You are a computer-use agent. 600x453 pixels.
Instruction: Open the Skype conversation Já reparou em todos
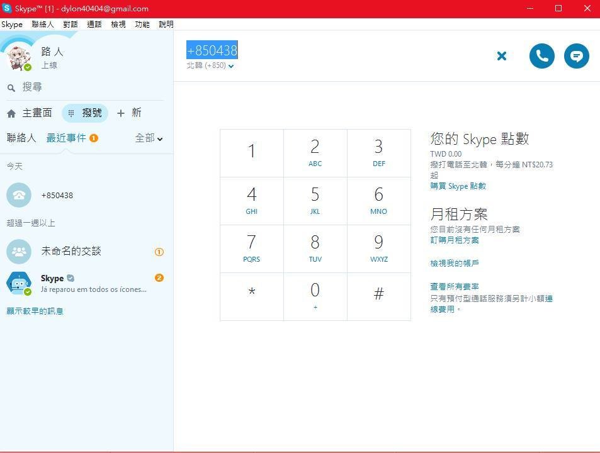click(x=86, y=283)
